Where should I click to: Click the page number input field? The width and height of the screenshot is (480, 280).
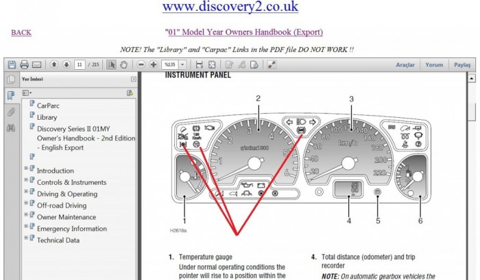coord(81,64)
